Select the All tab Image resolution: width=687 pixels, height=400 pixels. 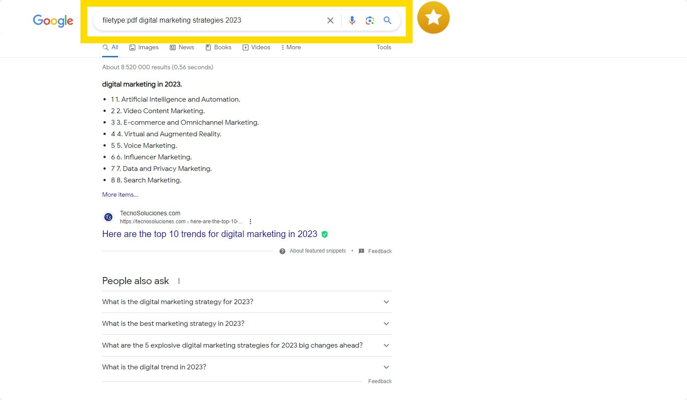[x=110, y=48]
